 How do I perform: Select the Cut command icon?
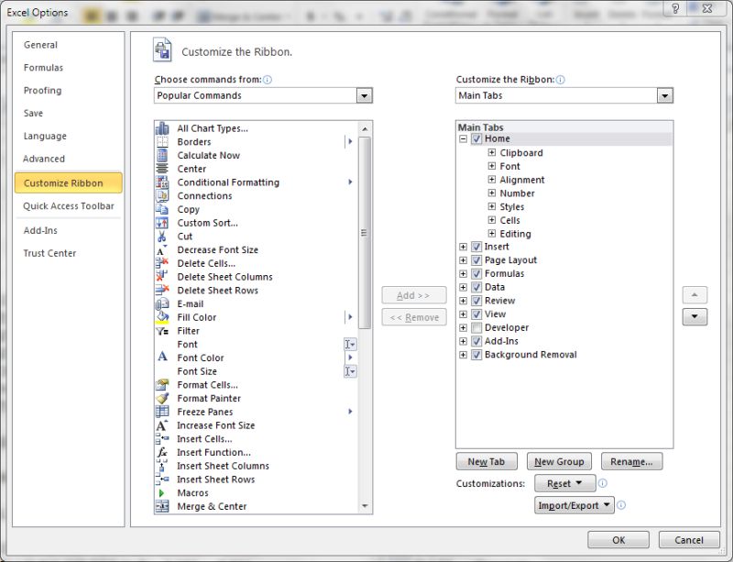tap(165, 236)
